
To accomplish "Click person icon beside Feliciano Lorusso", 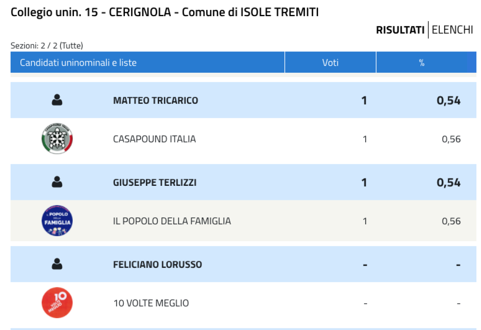I will click(x=57, y=264).
